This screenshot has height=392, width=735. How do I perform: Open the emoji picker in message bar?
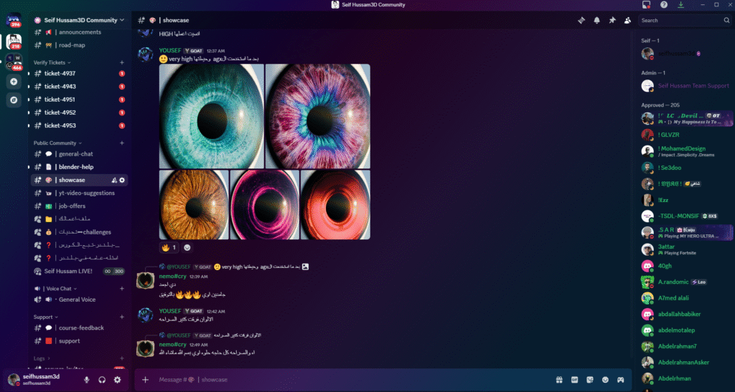click(605, 380)
